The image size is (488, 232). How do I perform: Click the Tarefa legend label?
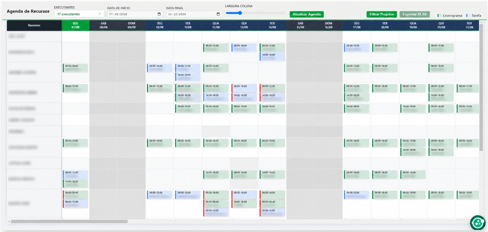(476, 16)
